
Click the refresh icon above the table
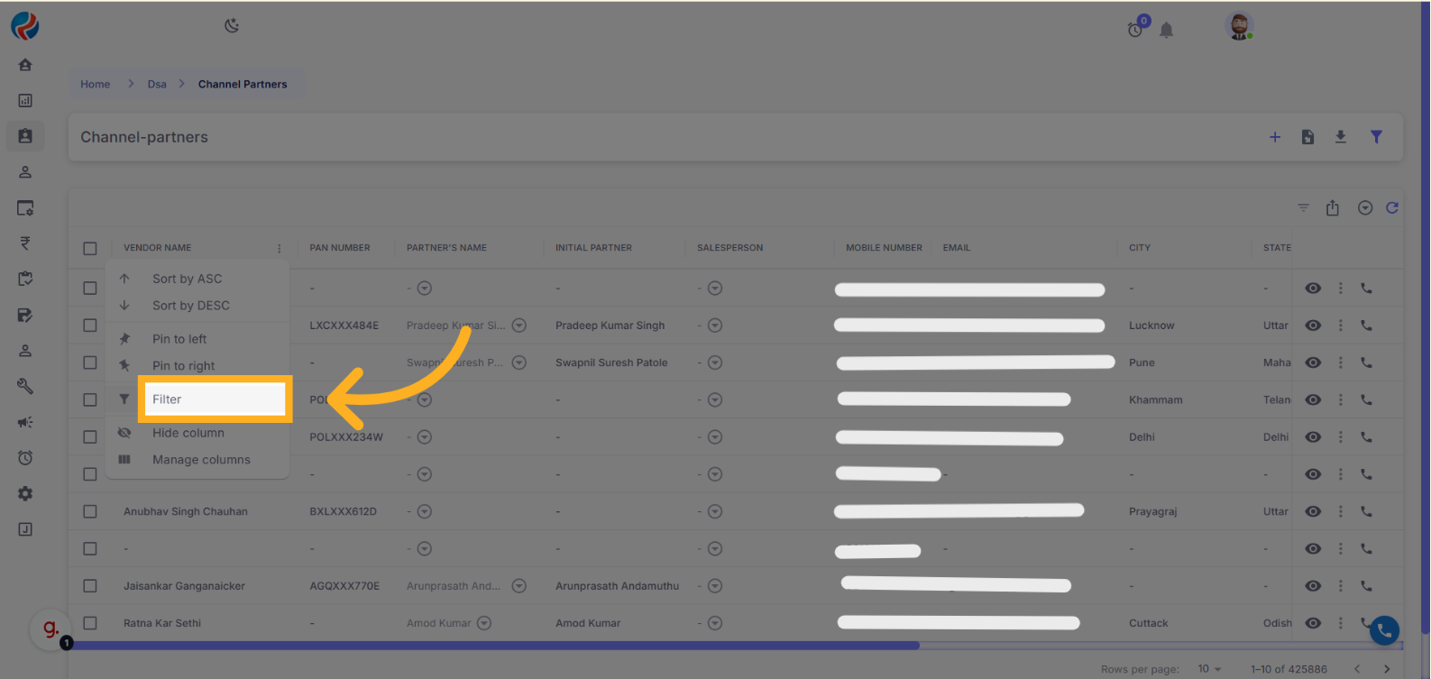1392,208
